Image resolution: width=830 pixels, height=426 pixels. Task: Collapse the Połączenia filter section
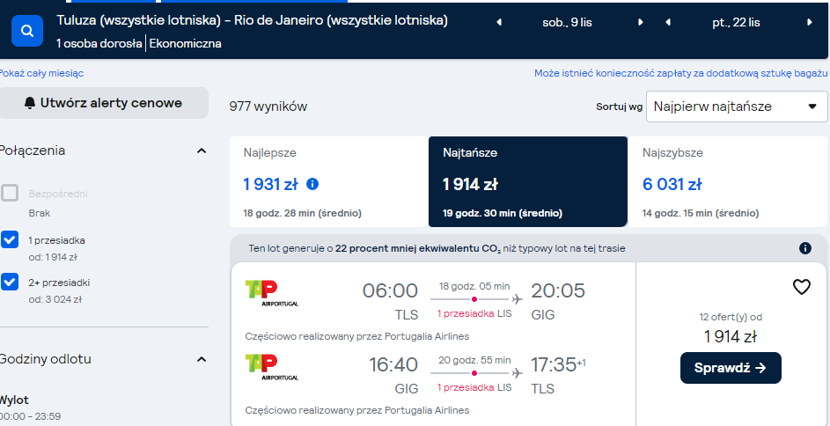[x=202, y=151]
